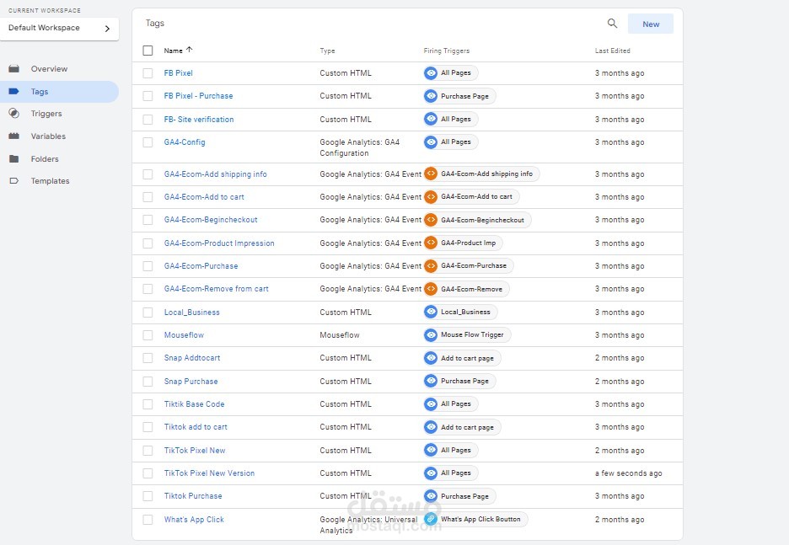Click the sort arrow beside the Name column
This screenshot has height=545, width=789.
pos(189,50)
